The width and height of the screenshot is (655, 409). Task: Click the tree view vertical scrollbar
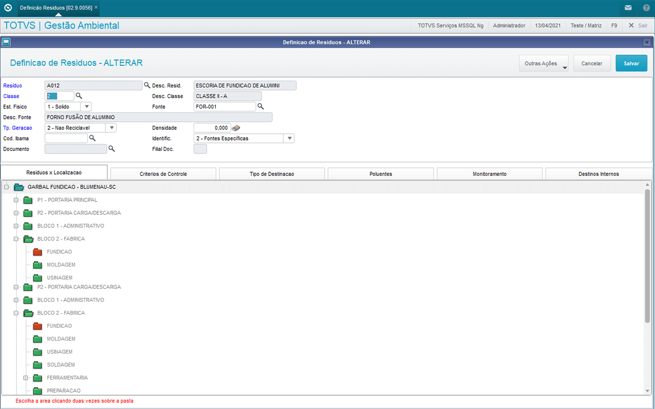coord(647,255)
